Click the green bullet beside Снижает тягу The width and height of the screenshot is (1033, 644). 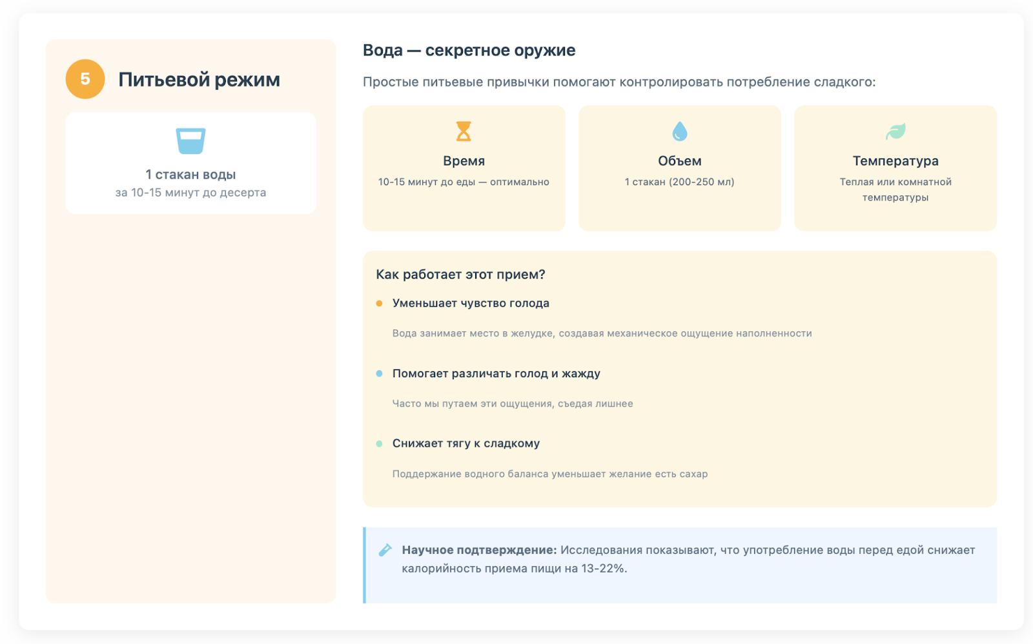point(380,444)
